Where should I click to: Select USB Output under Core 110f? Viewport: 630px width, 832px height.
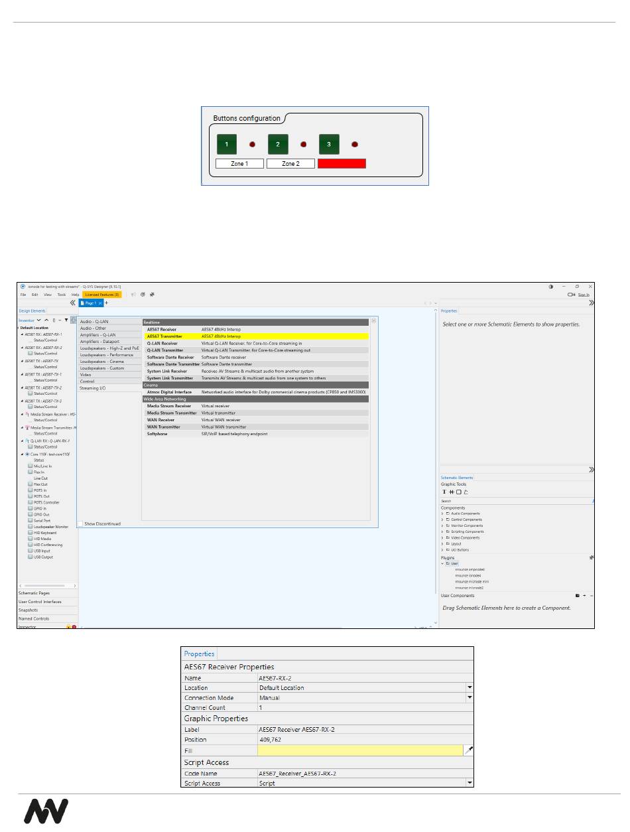43,557
